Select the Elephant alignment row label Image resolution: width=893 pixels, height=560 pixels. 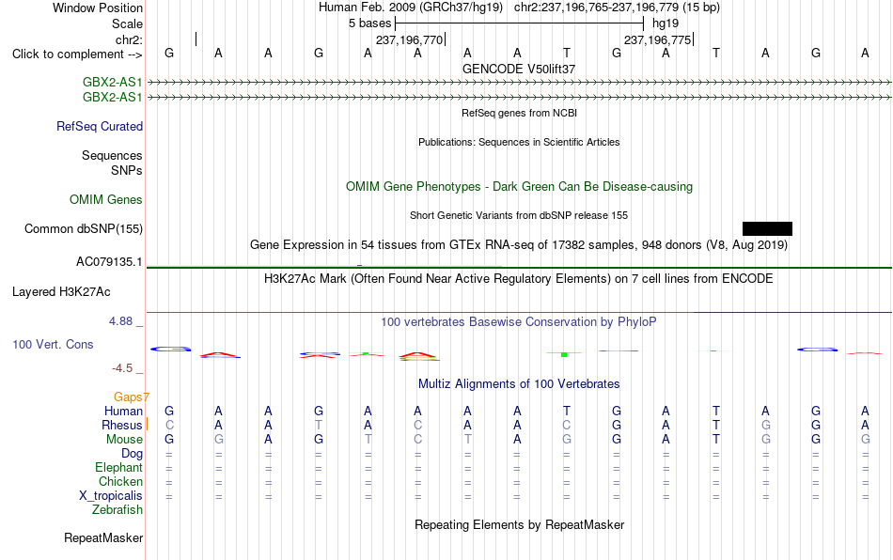119,467
